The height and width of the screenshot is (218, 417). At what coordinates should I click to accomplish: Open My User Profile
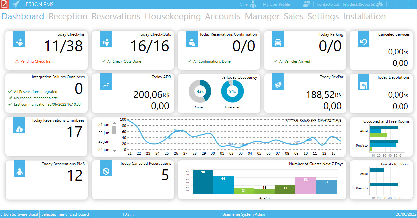(x=276, y=4)
